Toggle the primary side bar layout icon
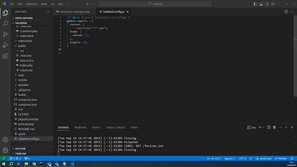This screenshot has width=297, height=167. point(255,4)
